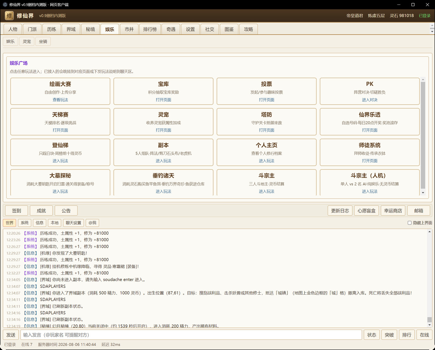Select the 灵宠 sub-tab
Viewport: 435px width, 350px height.
(27, 41)
